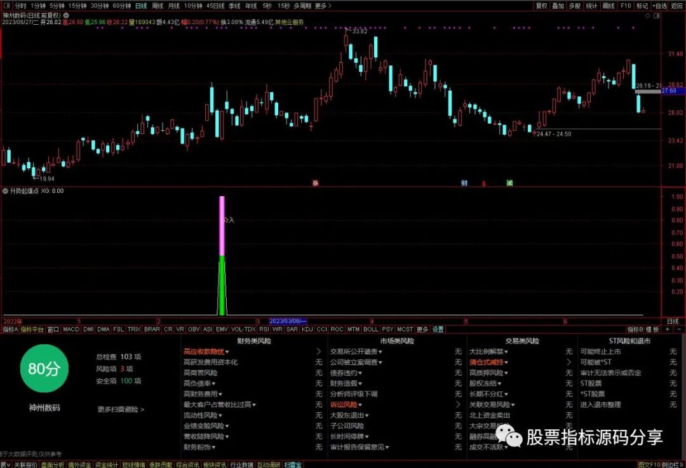
Task: Click 模板 template tab
Action: 653,330
